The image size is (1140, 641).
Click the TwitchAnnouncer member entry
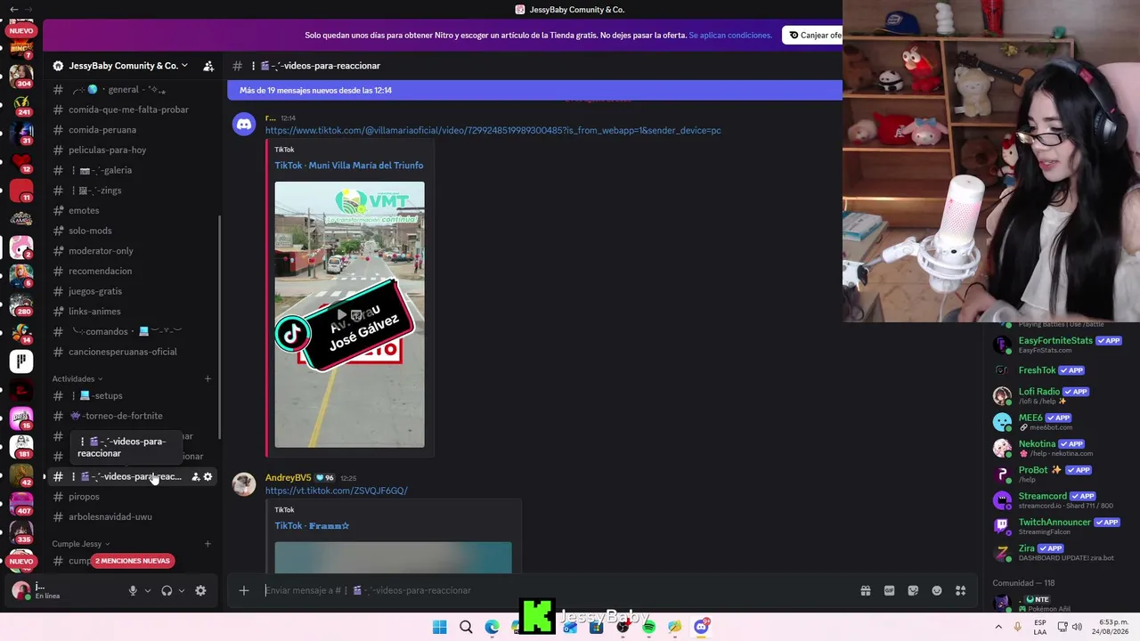coord(1057,526)
